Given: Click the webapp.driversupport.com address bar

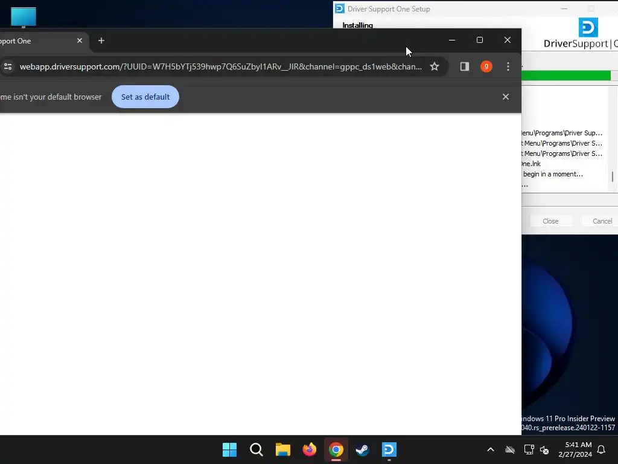Looking at the screenshot, I should (x=221, y=66).
